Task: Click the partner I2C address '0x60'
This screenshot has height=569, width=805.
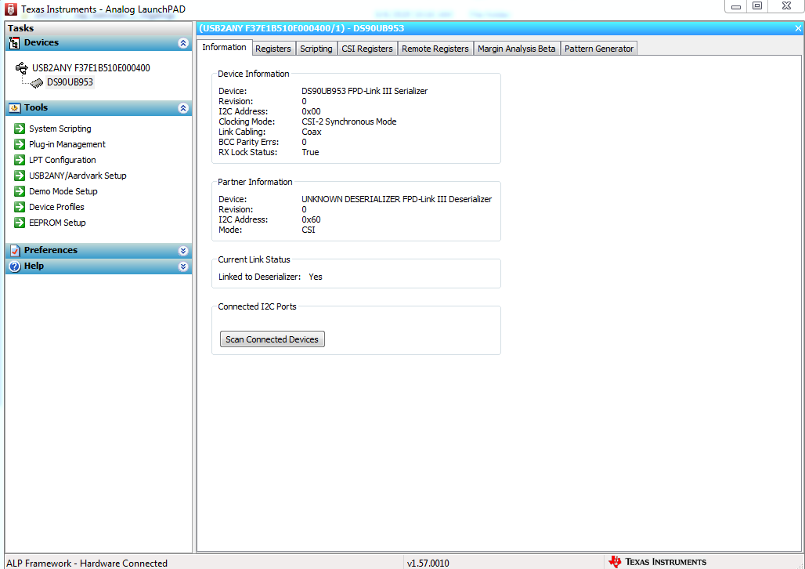Action: (311, 219)
